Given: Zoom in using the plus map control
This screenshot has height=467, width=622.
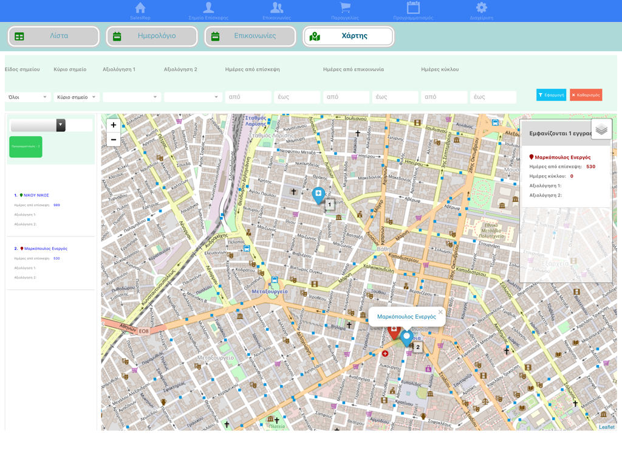Looking at the screenshot, I should [113, 125].
